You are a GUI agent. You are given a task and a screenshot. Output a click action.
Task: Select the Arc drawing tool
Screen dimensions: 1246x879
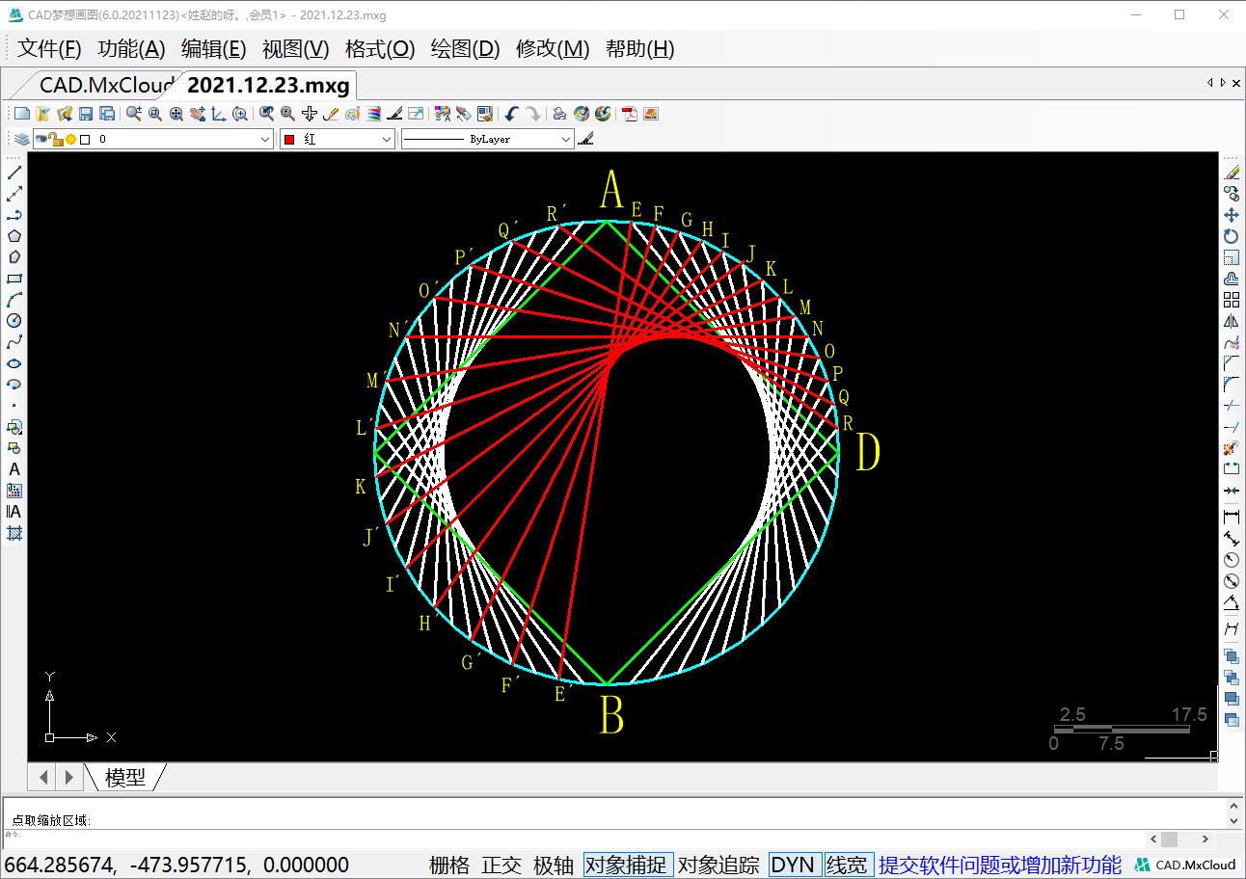click(x=14, y=300)
